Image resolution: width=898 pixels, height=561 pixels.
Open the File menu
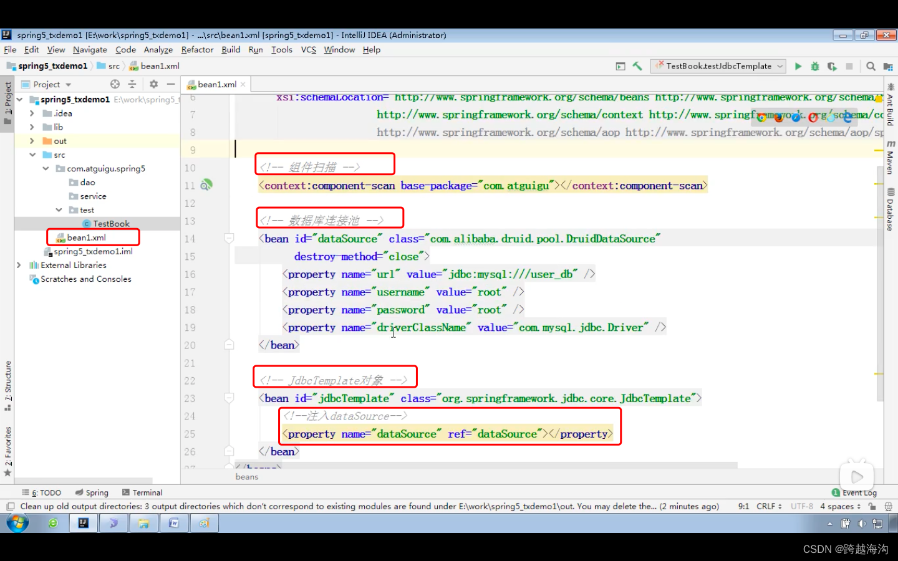coord(10,50)
